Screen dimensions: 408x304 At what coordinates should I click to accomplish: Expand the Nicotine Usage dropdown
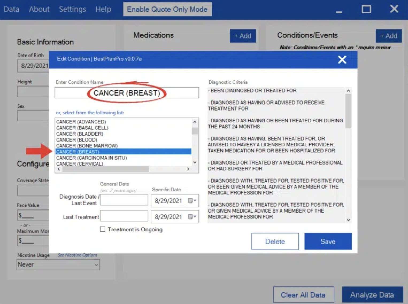click(96, 265)
